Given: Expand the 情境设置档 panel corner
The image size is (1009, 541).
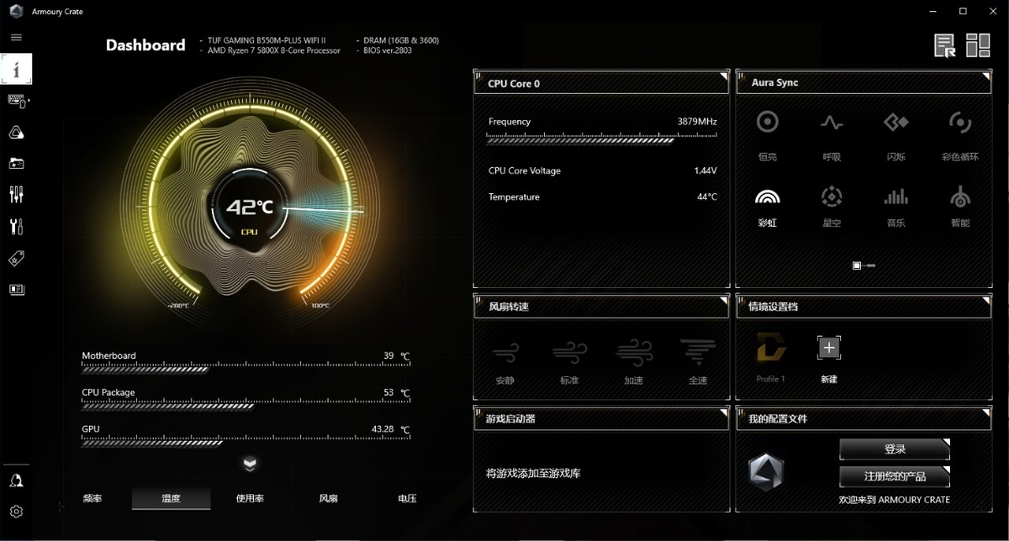Looking at the screenshot, I should [985, 301].
